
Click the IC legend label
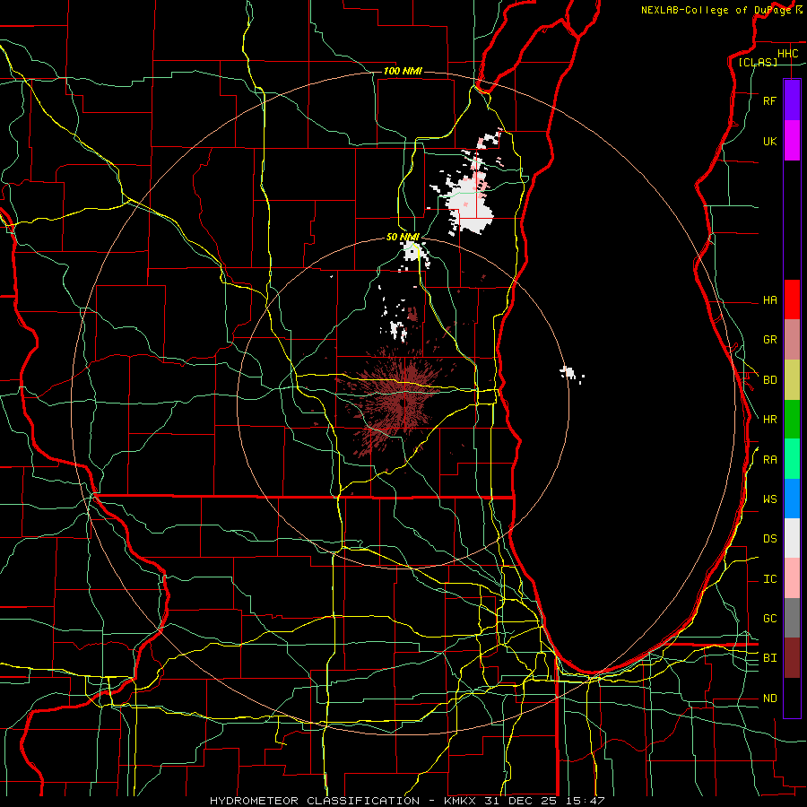point(769,579)
